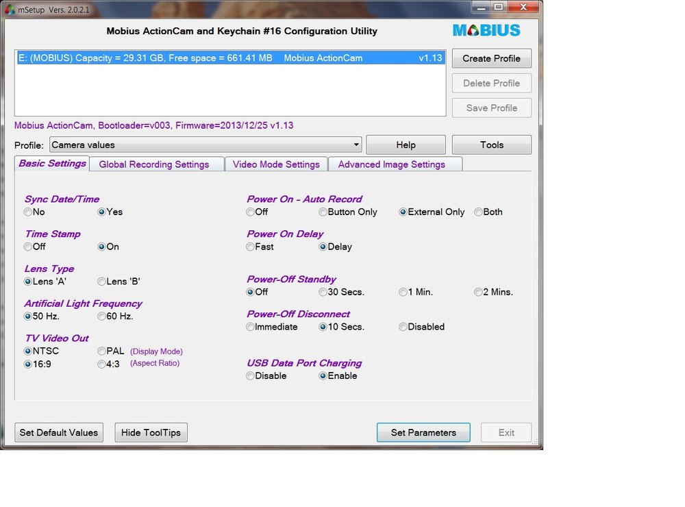The width and height of the screenshot is (685, 507).
Task: Click Delete Profile button
Action: (x=491, y=83)
